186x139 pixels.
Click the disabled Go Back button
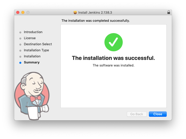[x=137, y=114]
